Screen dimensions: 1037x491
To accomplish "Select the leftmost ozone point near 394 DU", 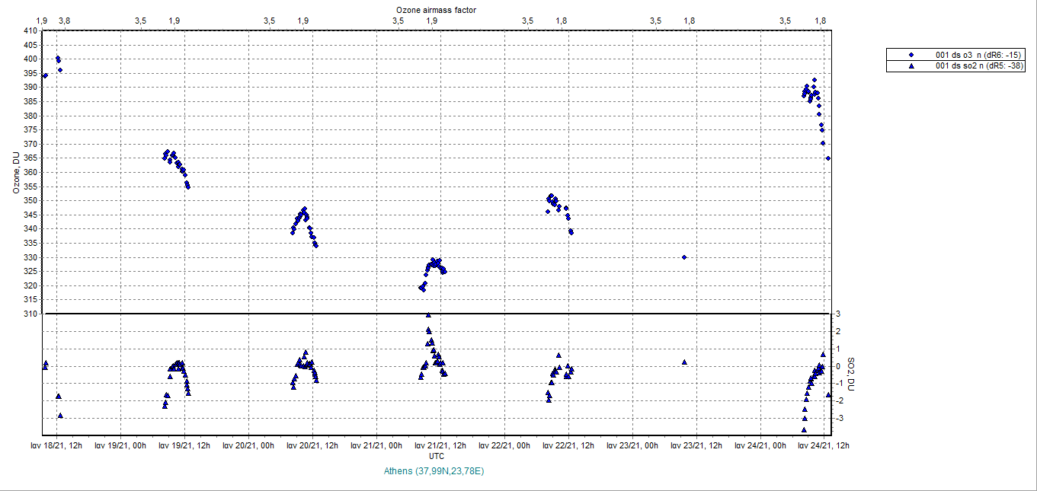I will pyautogui.click(x=46, y=75).
